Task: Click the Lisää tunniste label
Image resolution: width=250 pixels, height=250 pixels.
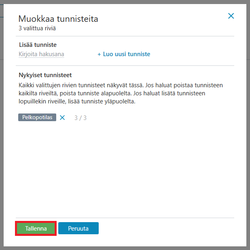Action: (x=38, y=45)
